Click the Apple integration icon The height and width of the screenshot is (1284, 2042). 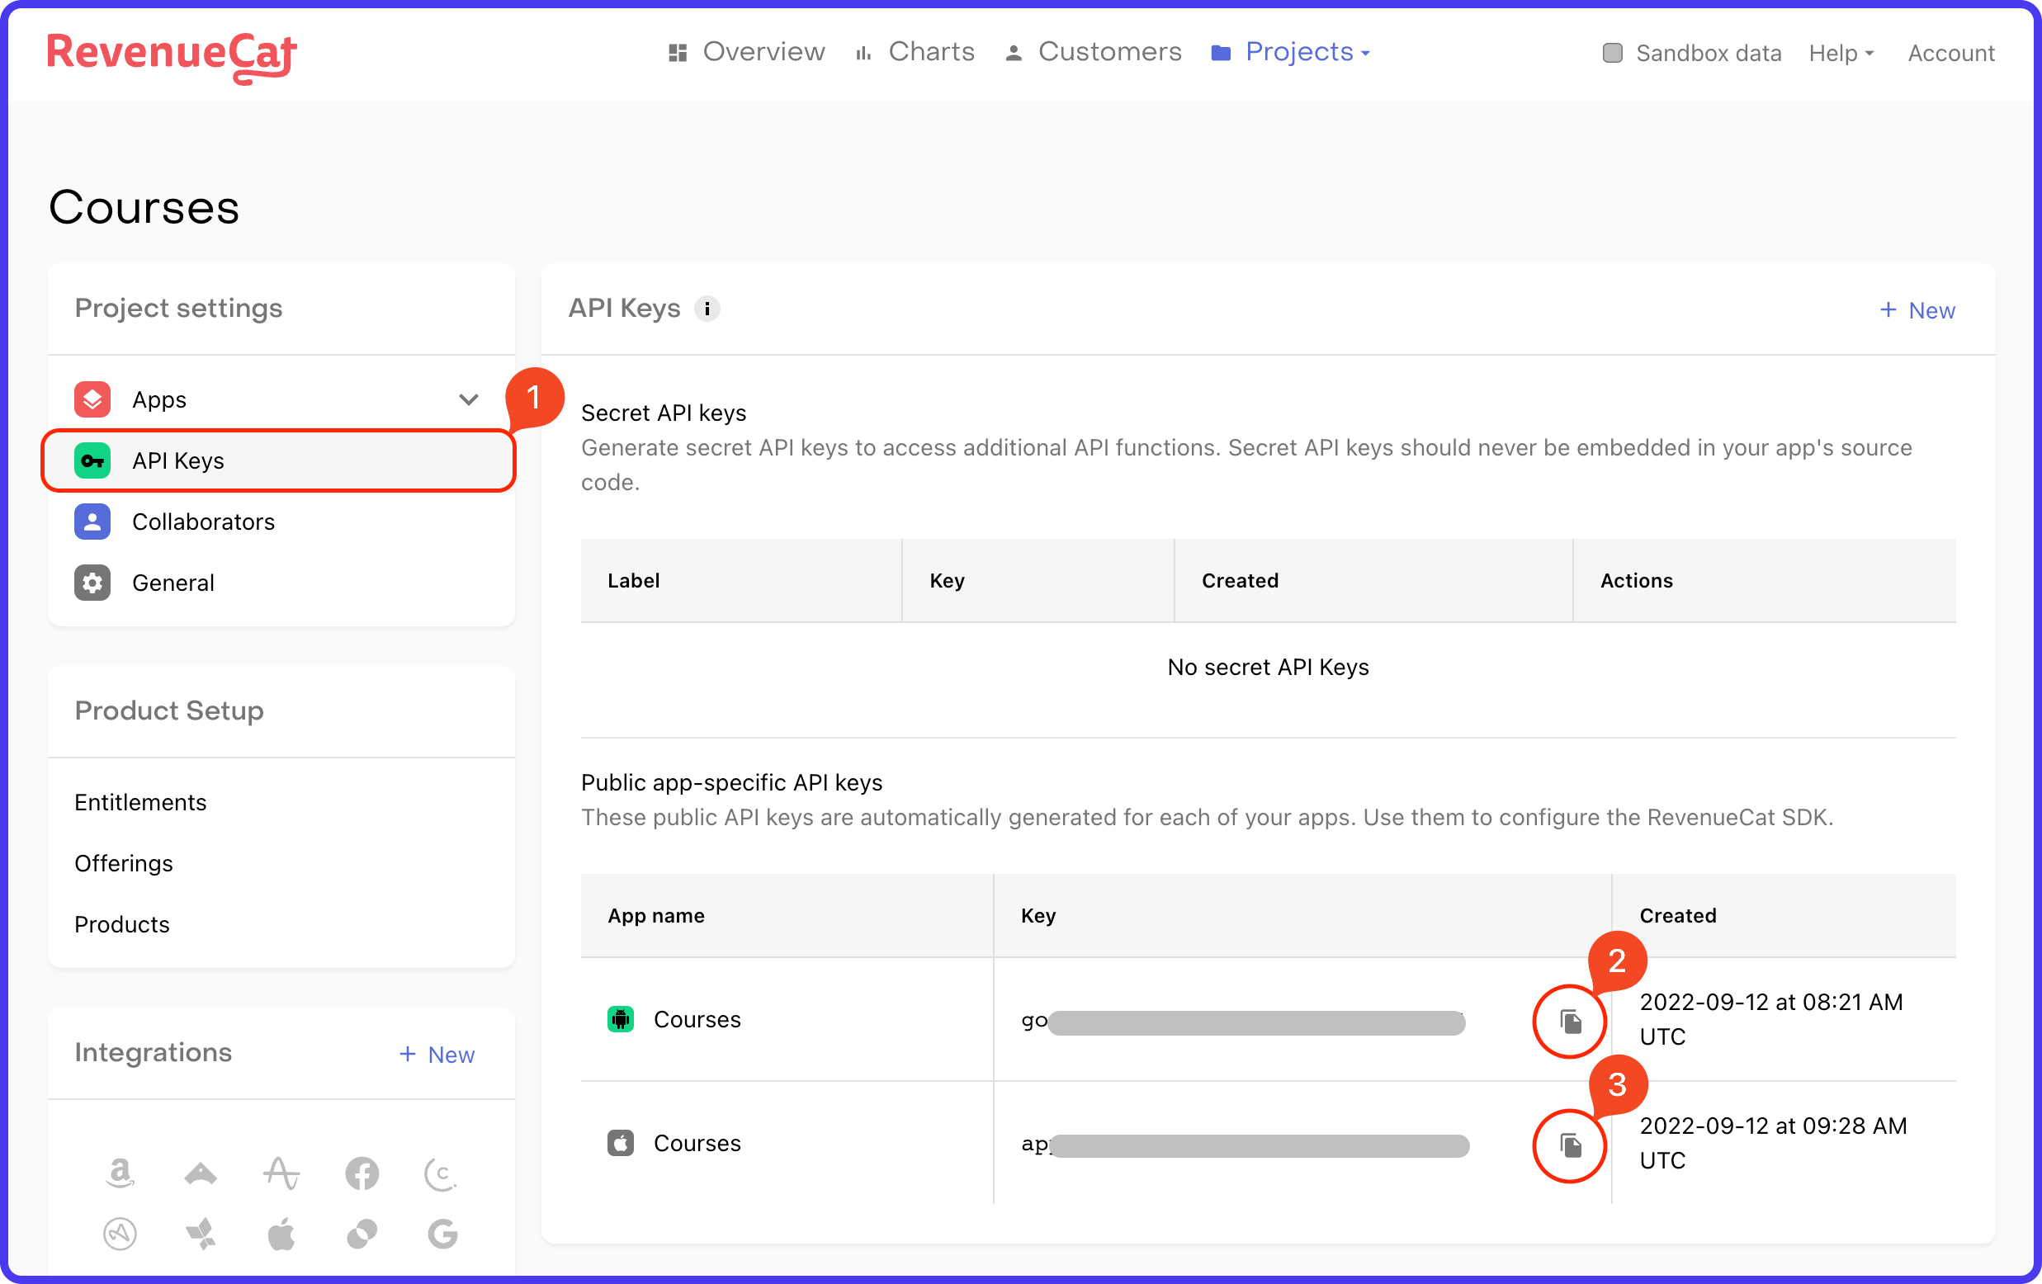281,1234
